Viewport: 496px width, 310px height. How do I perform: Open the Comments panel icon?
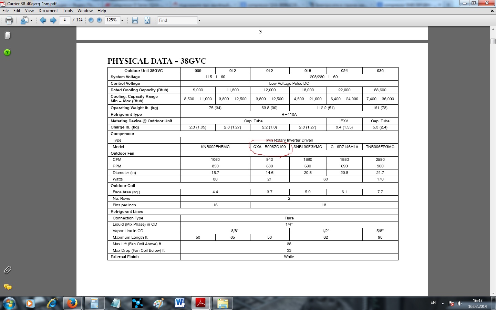[x=8, y=287]
